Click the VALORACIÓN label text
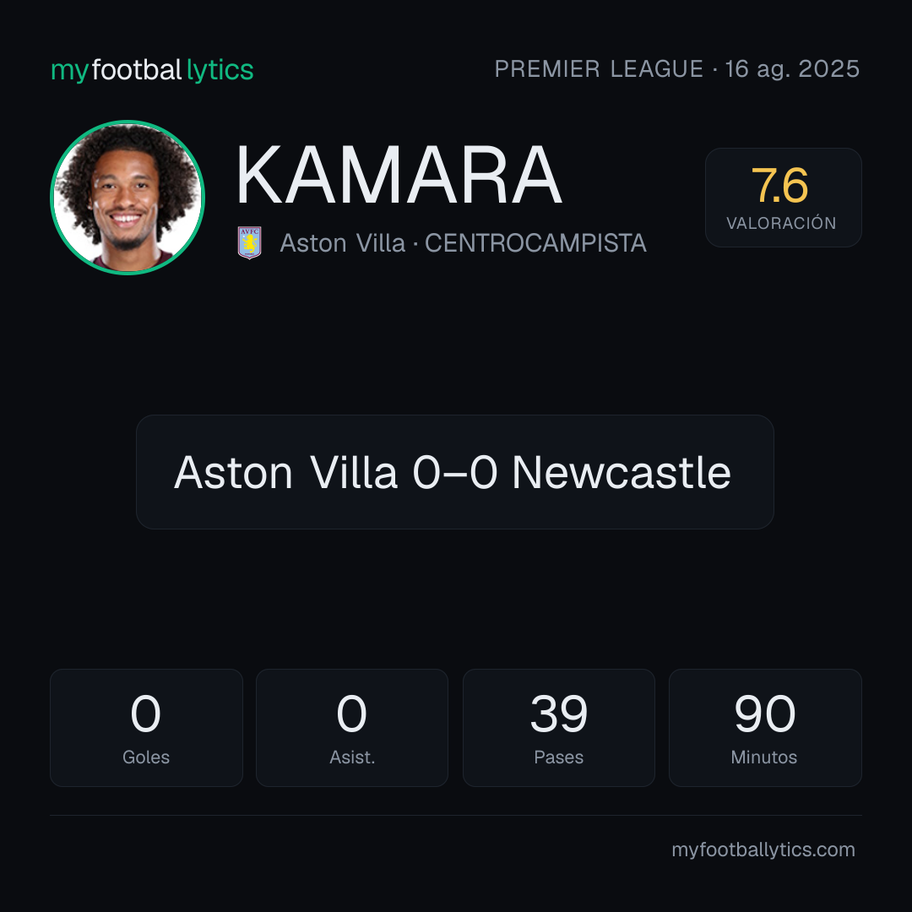 pyautogui.click(x=781, y=223)
